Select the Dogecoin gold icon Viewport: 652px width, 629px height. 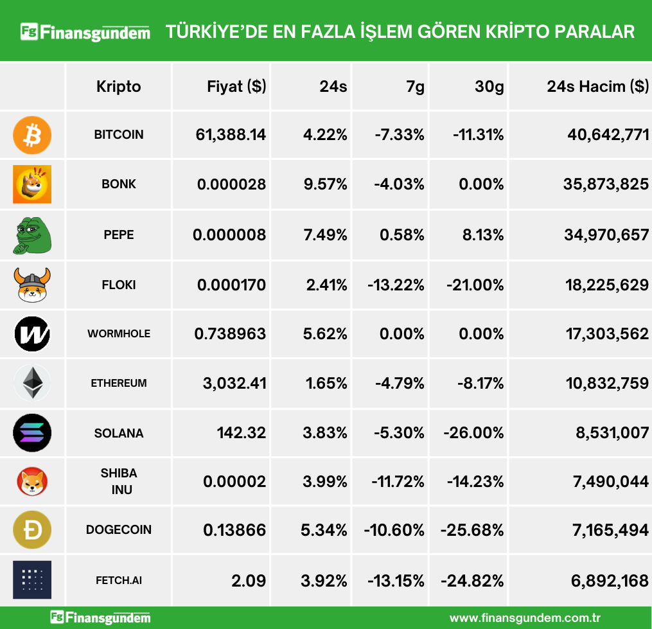32,531
